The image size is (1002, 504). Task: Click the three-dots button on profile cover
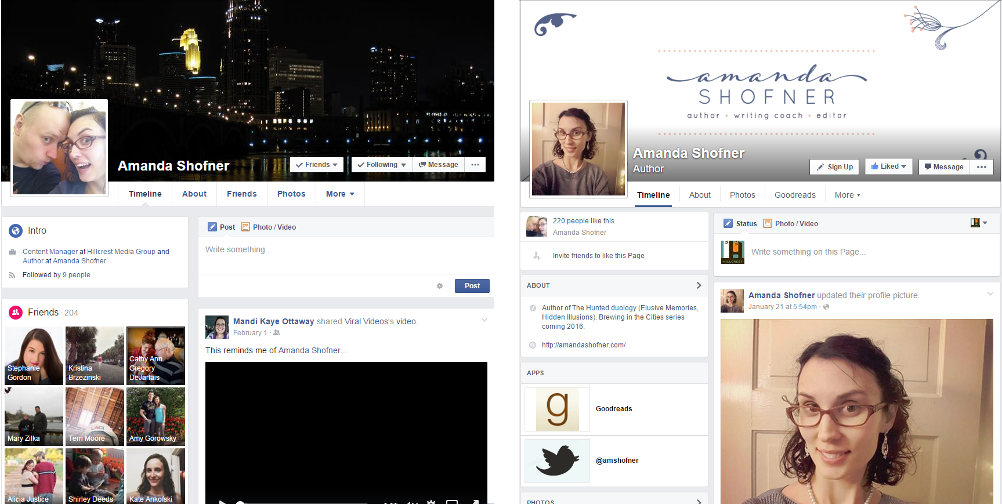coord(475,165)
